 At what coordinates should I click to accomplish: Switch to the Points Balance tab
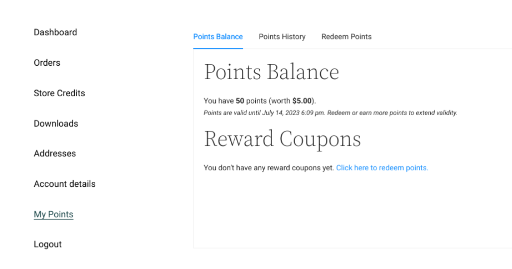pyautogui.click(x=218, y=36)
